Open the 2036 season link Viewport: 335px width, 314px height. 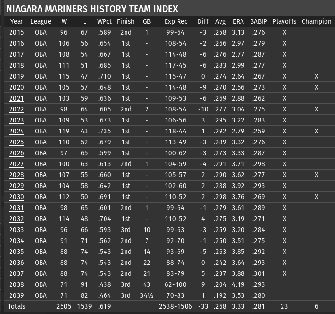17,263
